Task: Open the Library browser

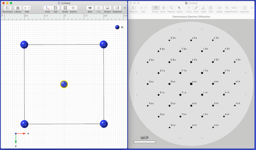Action: (x=18, y=8)
